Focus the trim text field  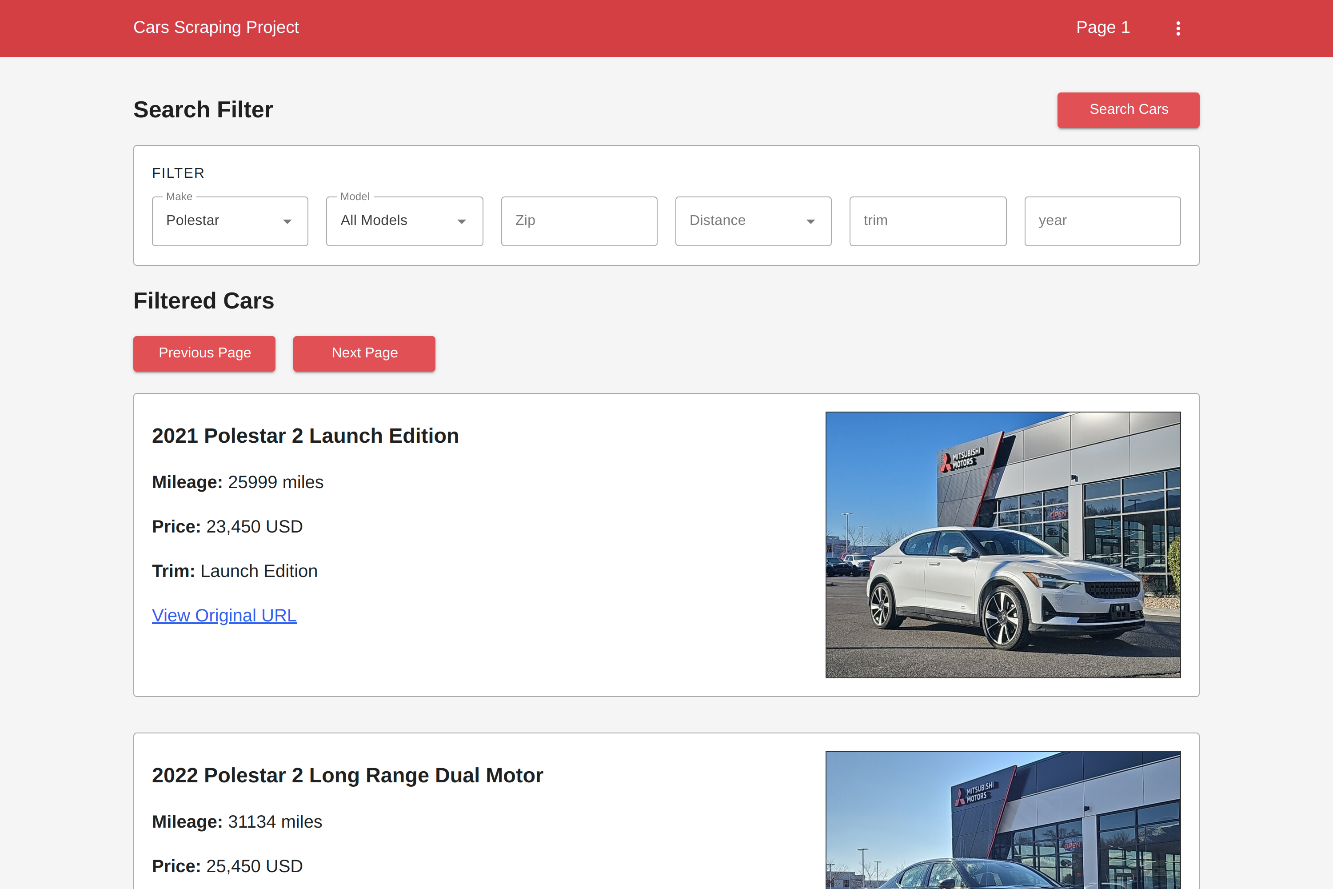pos(927,221)
